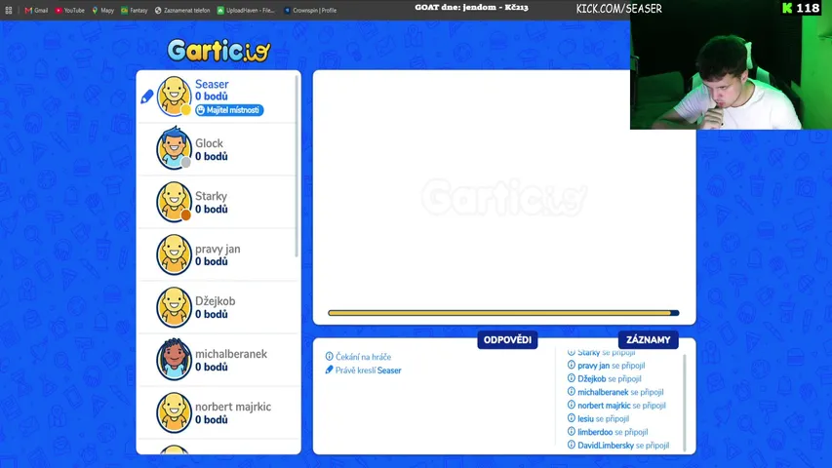Open the Mapy bookmark
This screenshot has width=832, height=468.
tap(103, 10)
